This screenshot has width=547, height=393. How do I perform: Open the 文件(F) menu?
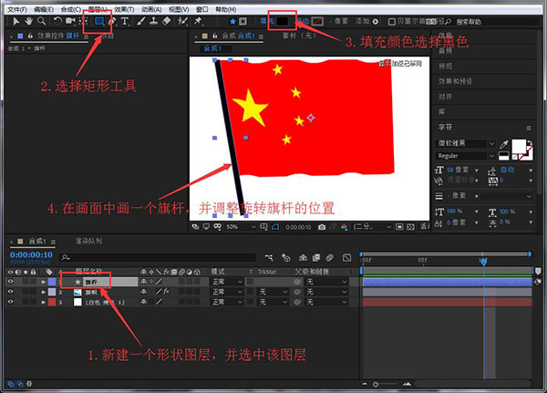(x=17, y=9)
